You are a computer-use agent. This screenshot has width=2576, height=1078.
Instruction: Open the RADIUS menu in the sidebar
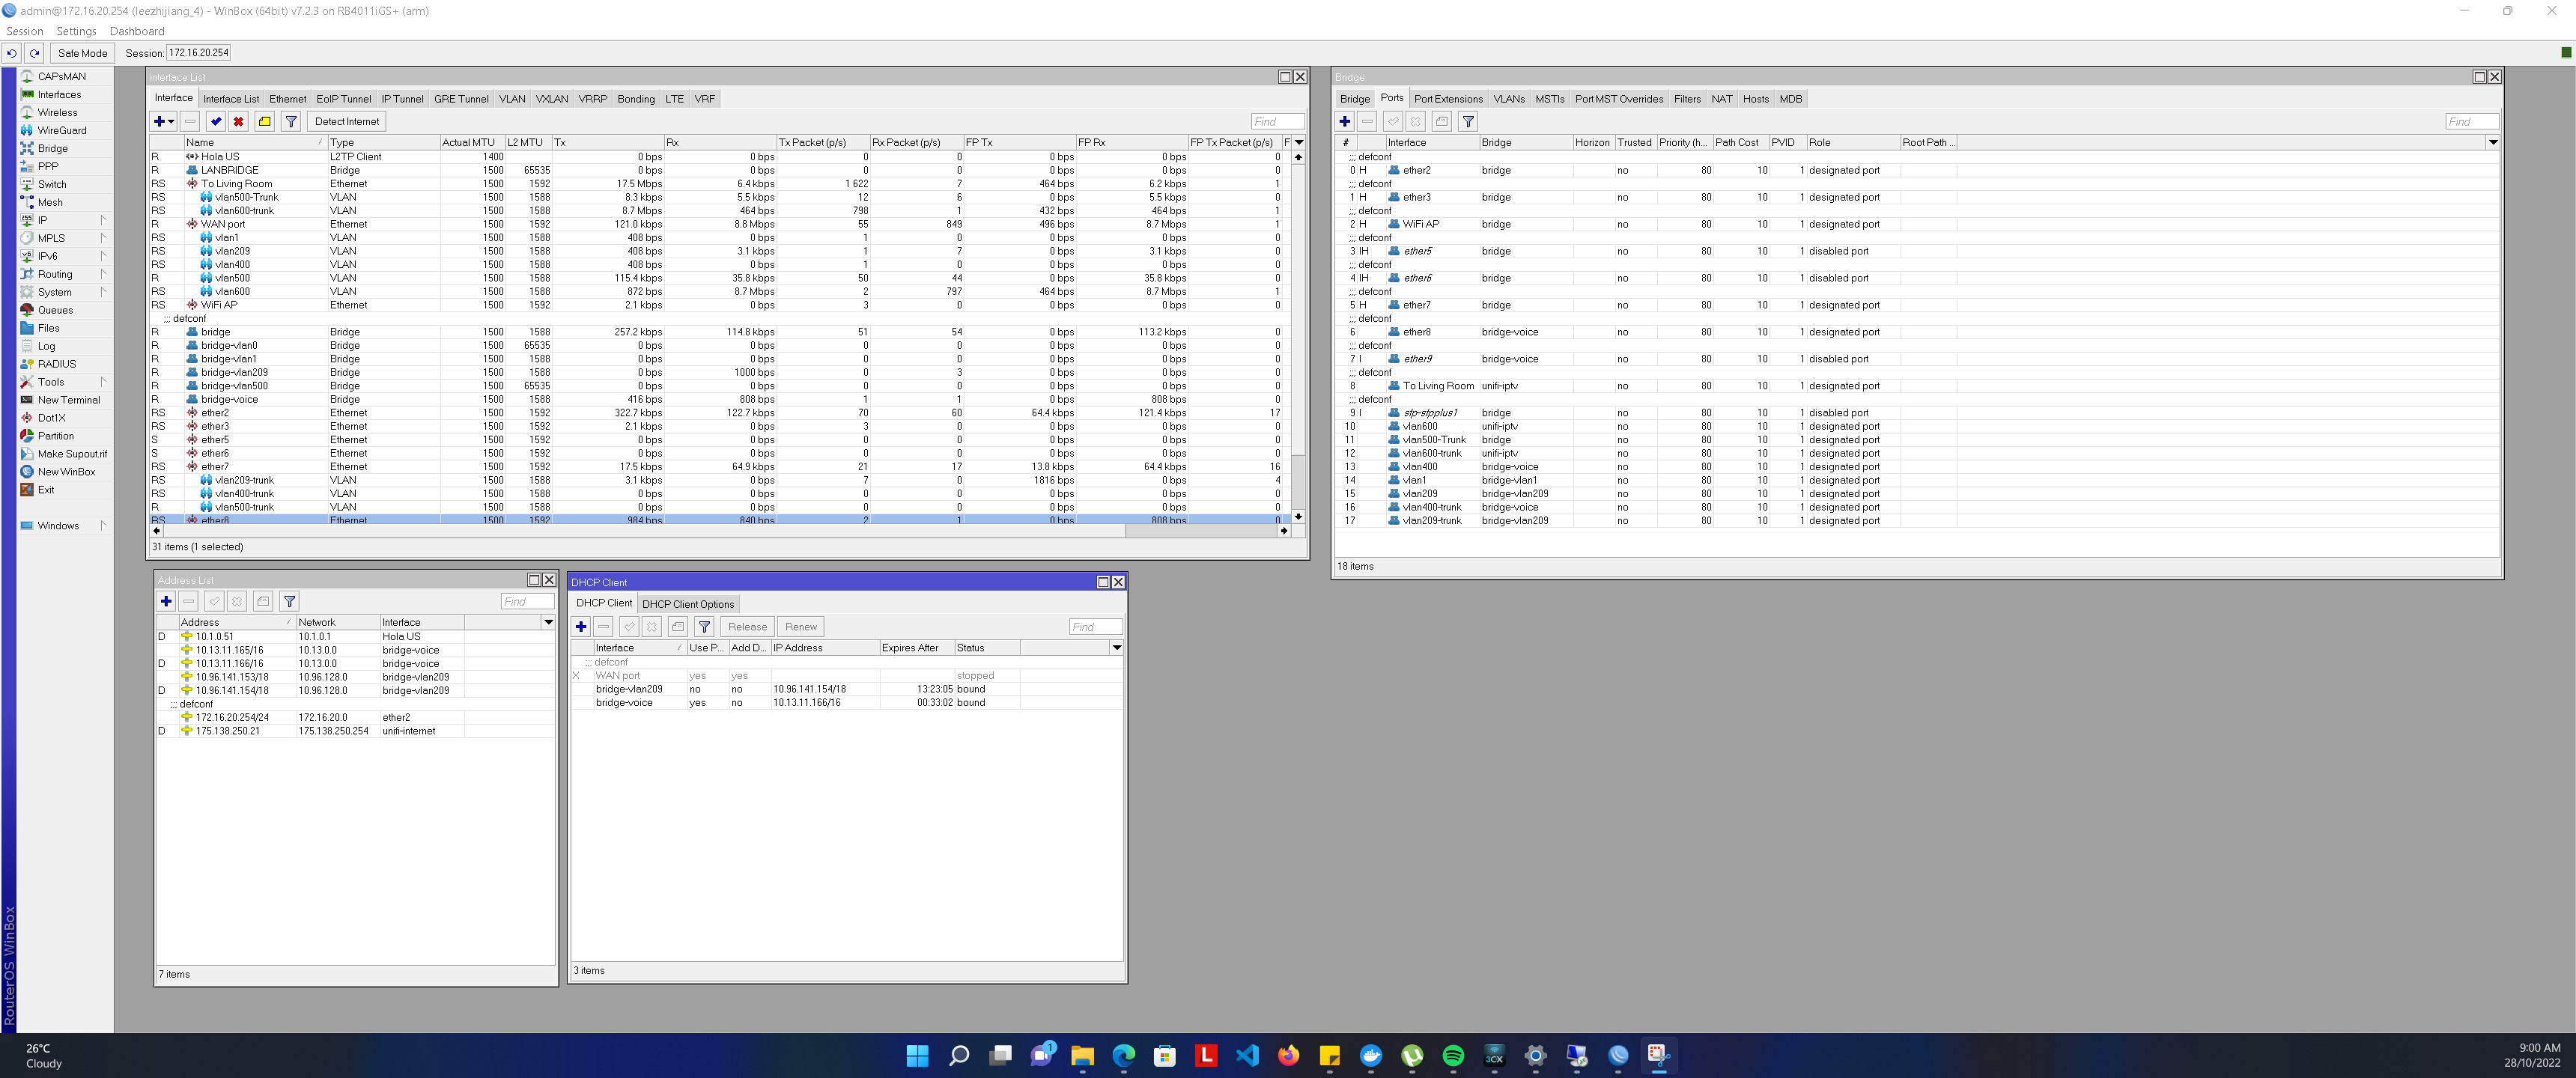pyautogui.click(x=57, y=364)
